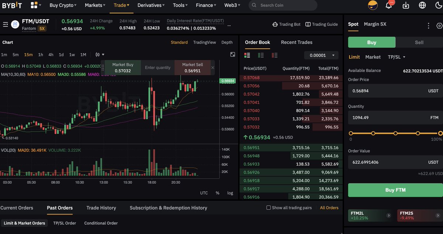Select the 4h chart interval
This screenshot has width=443, height=234.
pos(51,55)
